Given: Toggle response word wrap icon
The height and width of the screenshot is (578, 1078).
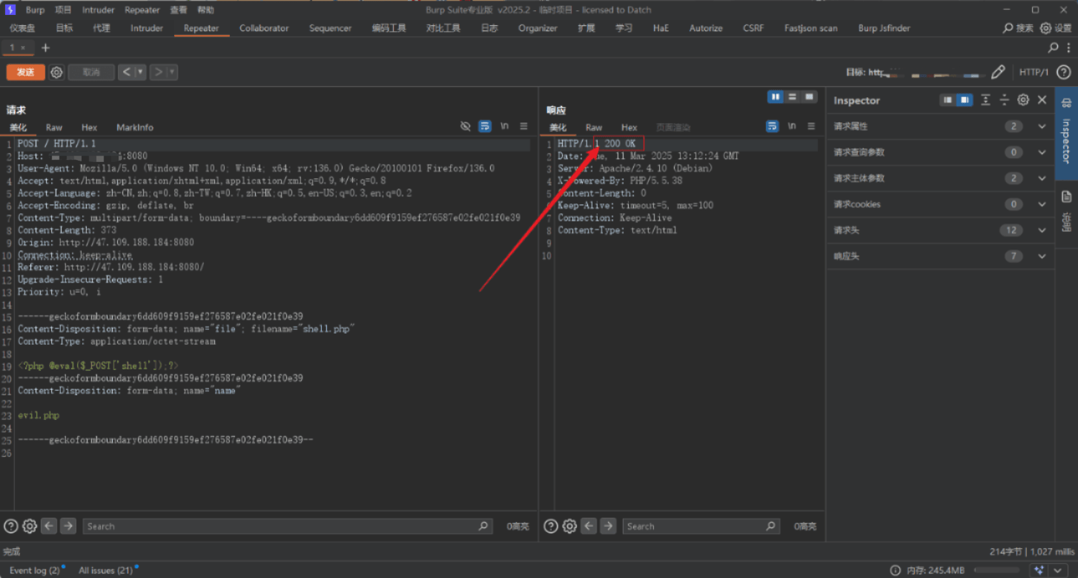Looking at the screenshot, I should [772, 126].
